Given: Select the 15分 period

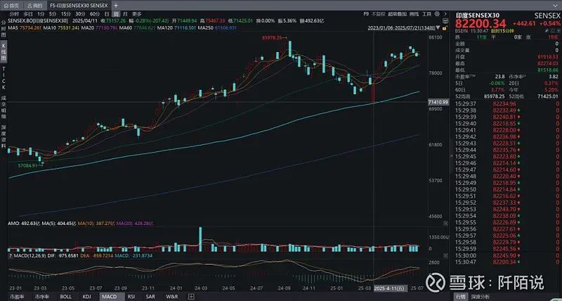Looking at the screenshot, I should (x=65, y=14).
